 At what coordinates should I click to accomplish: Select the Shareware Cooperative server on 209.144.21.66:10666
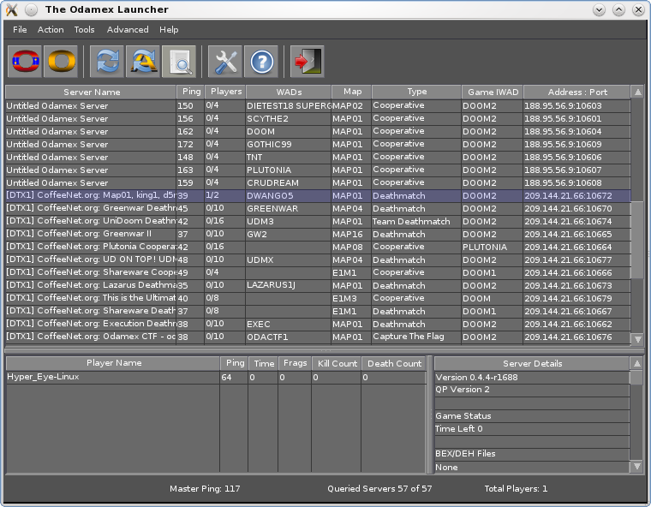tap(318, 273)
